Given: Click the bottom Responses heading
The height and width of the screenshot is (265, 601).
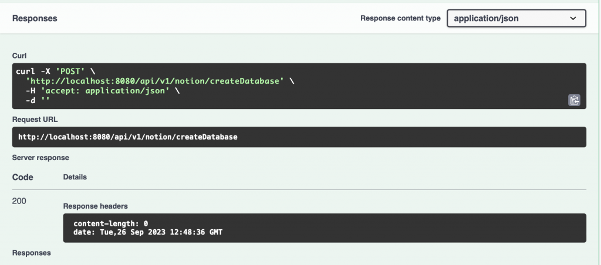Looking at the screenshot, I should click(x=32, y=253).
